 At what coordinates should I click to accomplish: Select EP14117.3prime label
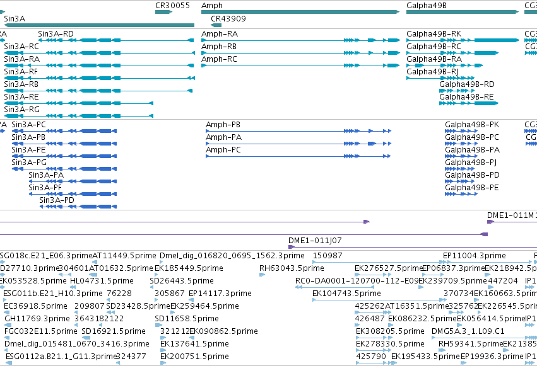(220, 294)
